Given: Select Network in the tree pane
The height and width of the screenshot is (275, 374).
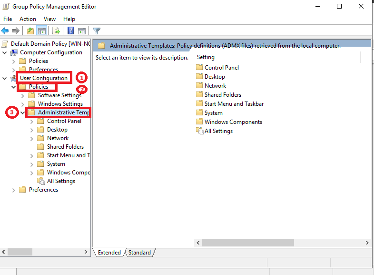Looking at the screenshot, I should pos(58,138).
